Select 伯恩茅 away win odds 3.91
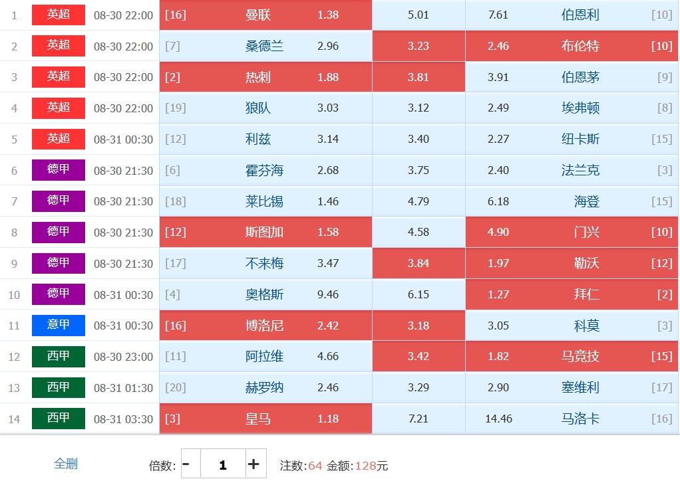The image size is (680, 481). pyautogui.click(x=572, y=77)
